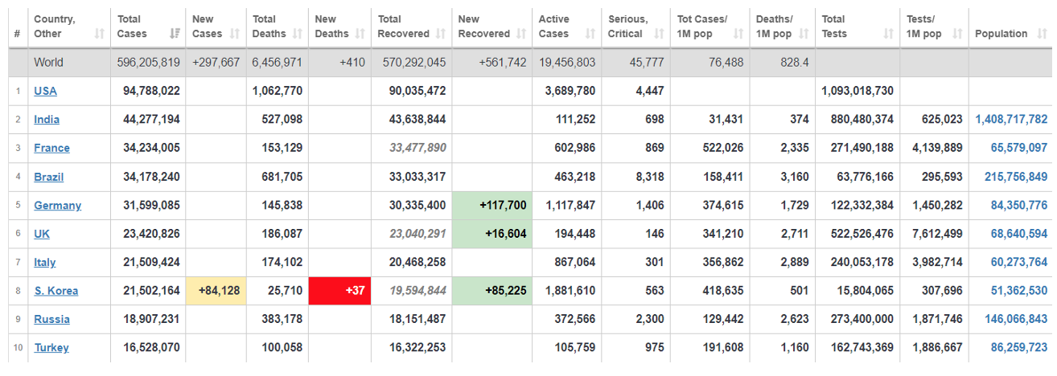Viewport: 1057px width, 376px height.
Task: Select the green +117,700 recovered cell
Action: pyautogui.click(x=491, y=206)
